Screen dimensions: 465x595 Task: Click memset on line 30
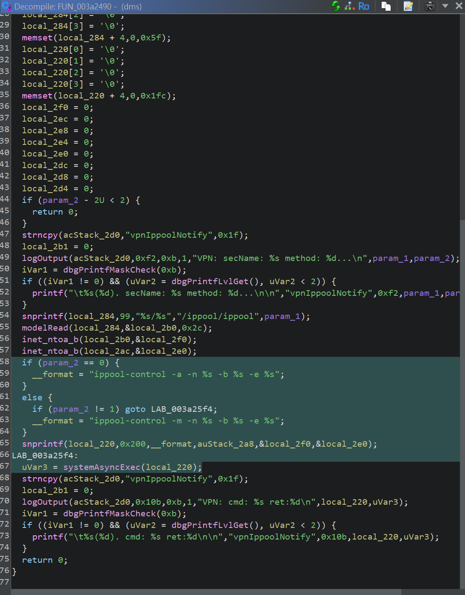pyautogui.click(x=37, y=38)
